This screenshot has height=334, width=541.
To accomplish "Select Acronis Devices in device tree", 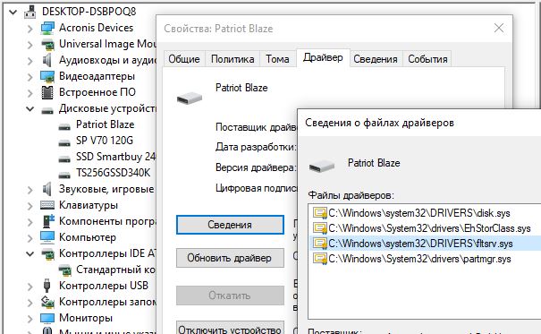I will click(96, 28).
